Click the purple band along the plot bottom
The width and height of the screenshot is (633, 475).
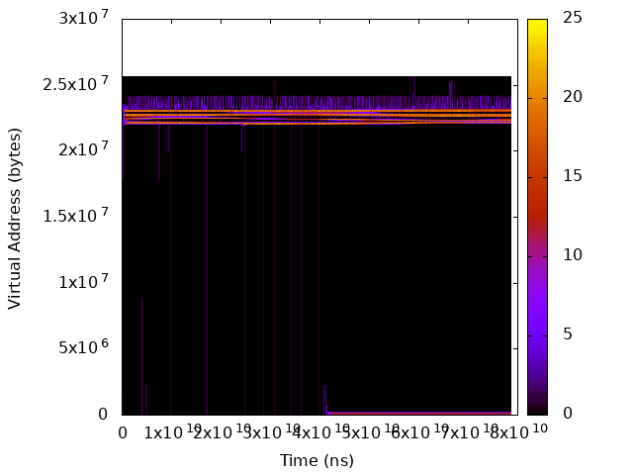(x=415, y=412)
